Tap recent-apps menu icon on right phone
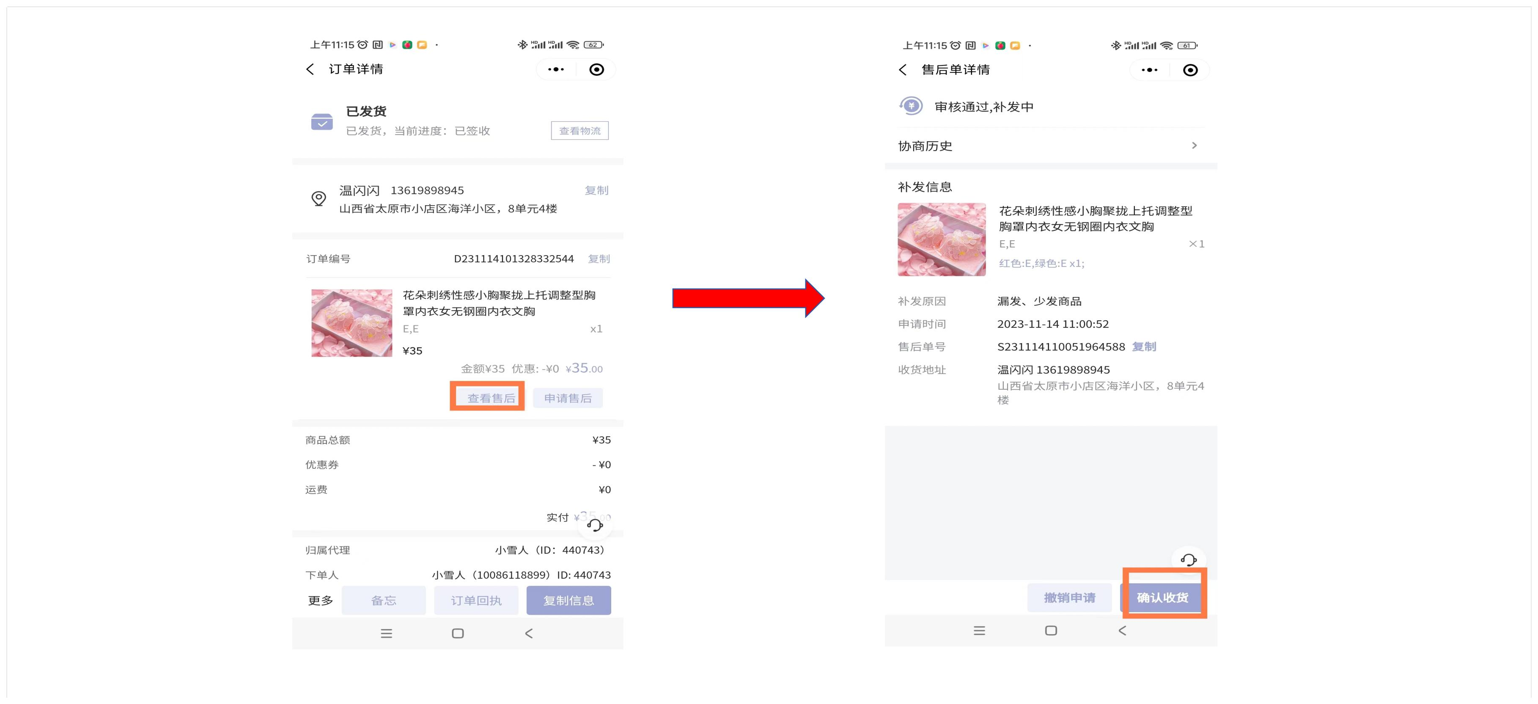 coord(979,630)
